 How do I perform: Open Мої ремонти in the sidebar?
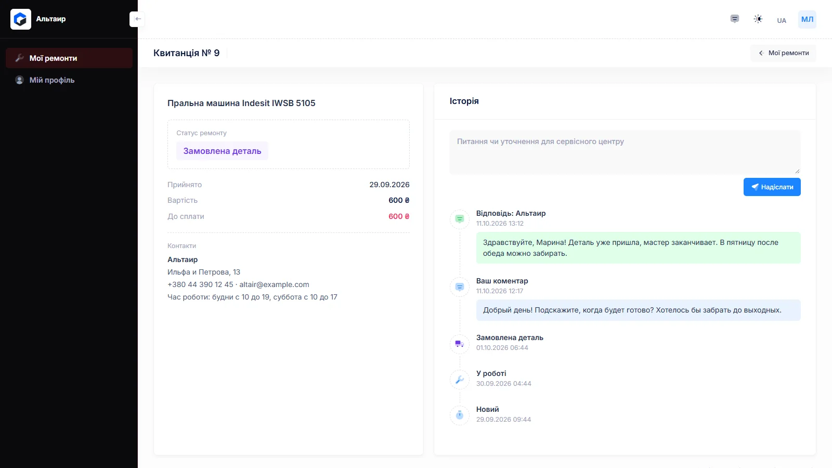(69, 58)
